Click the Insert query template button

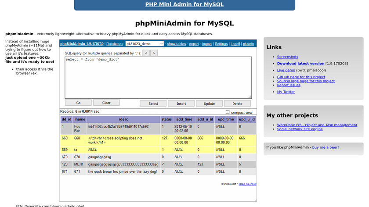(x=181, y=103)
